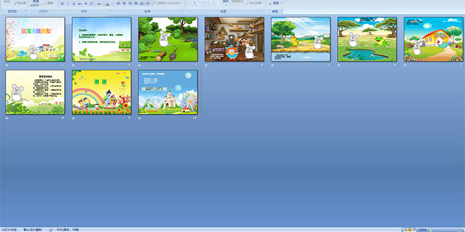Toggle Bold formatting in font group

pos(62,4)
